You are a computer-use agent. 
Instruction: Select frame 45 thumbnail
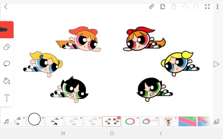(55, 121)
